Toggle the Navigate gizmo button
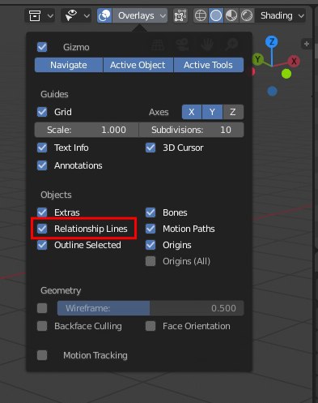This screenshot has width=318, height=403. tap(69, 65)
